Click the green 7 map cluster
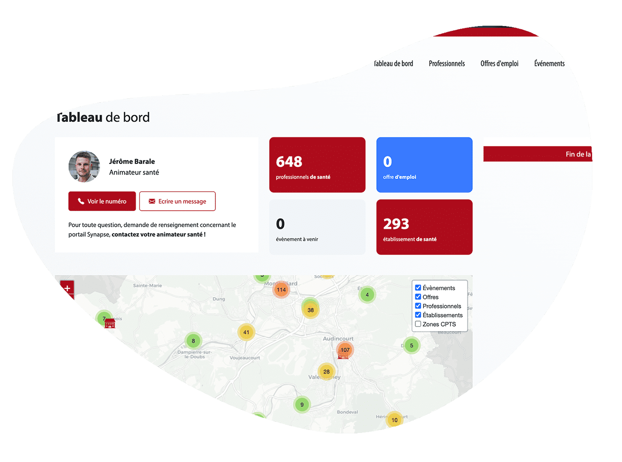Screen dimensions: 622x462 point(104,318)
